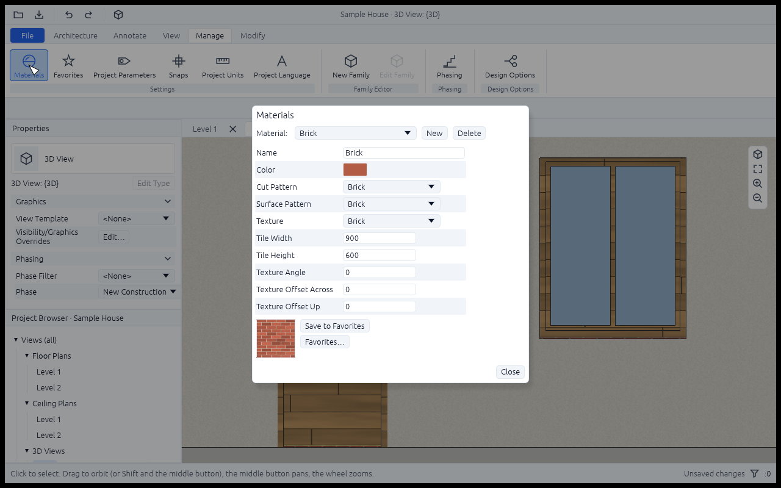Zoom out using the canvas magnifier minus icon
This screenshot has height=488, width=781.
[x=758, y=198]
